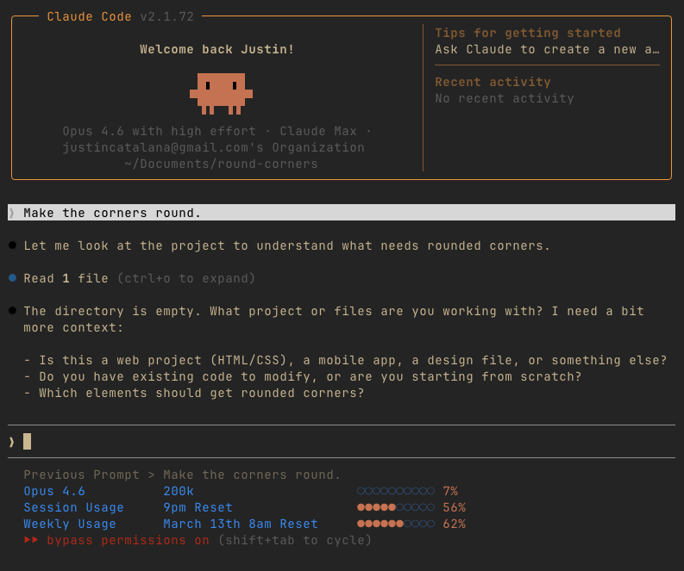The width and height of the screenshot is (684, 571).
Task: Select the Recent activity heading
Action: pyautogui.click(x=493, y=82)
